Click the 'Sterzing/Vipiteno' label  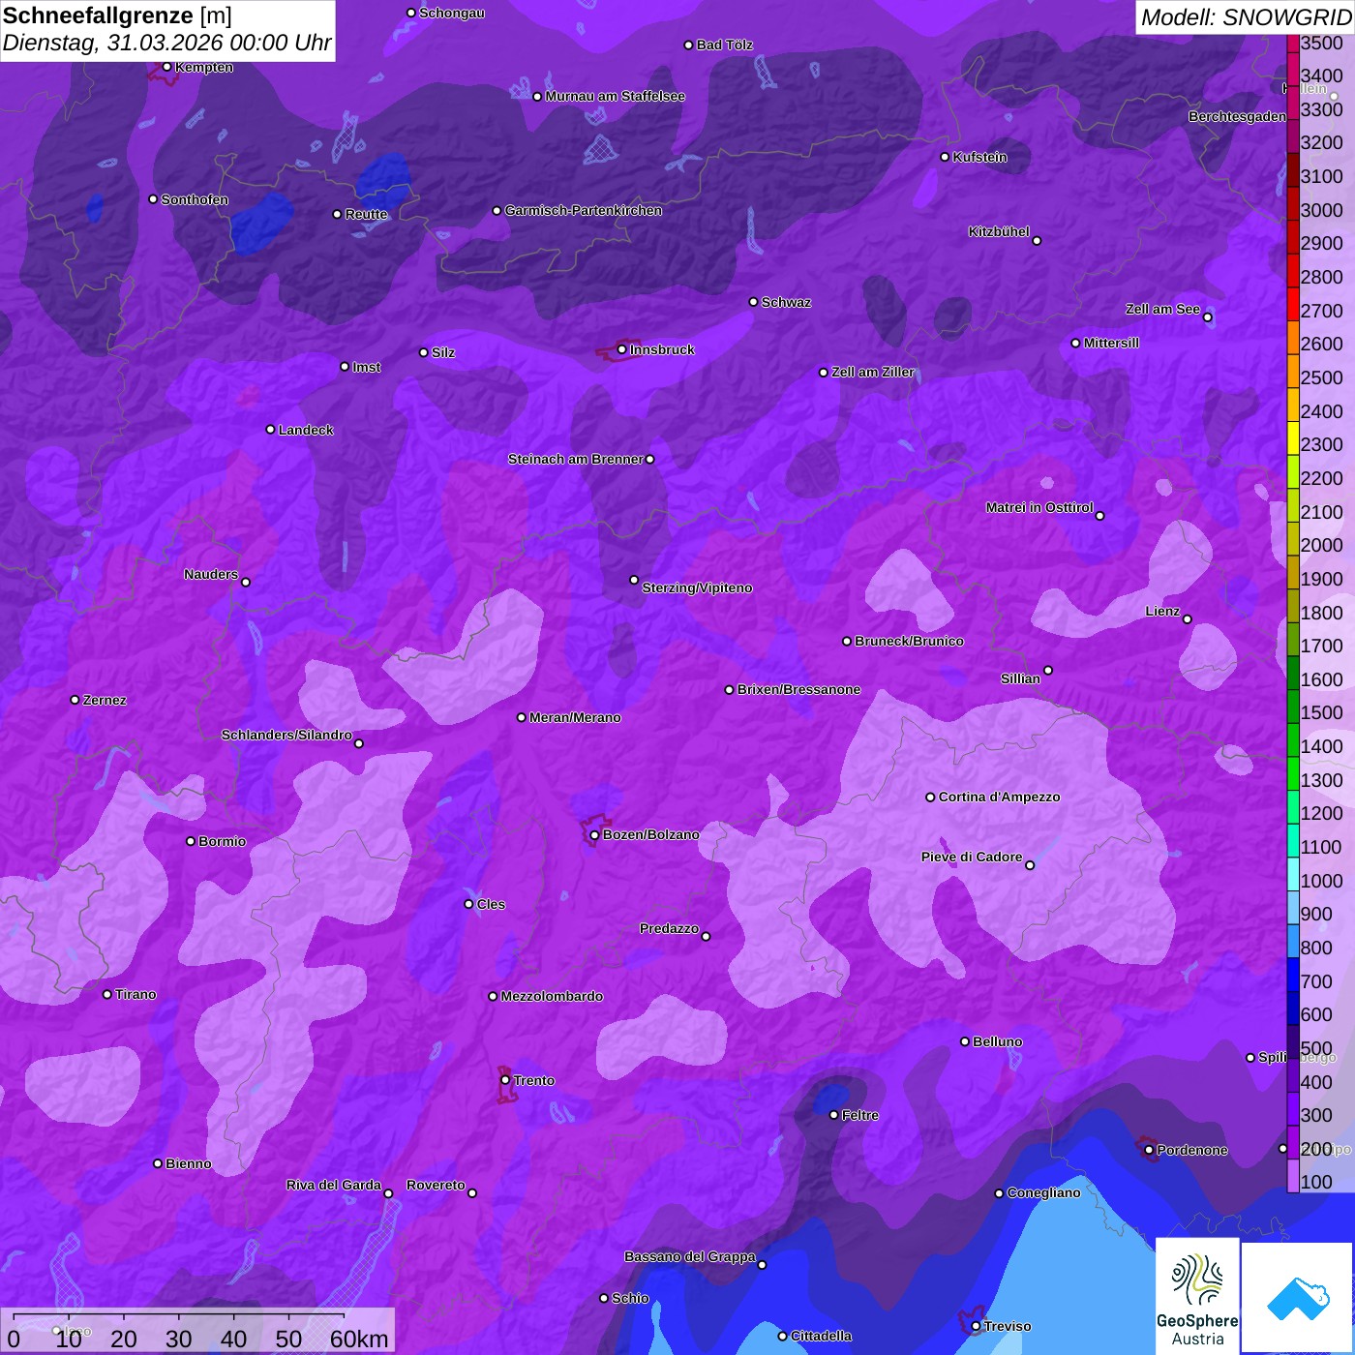[x=697, y=587]
